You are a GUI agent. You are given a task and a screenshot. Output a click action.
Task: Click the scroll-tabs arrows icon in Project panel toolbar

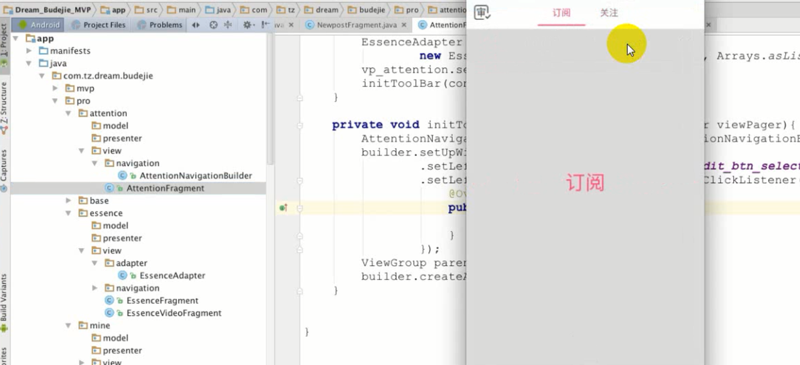pyautogui.click(x=196, y=25)
